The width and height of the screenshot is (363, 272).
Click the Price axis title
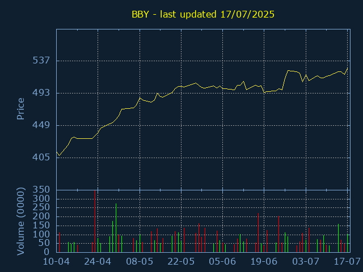(x=20, y=109)
